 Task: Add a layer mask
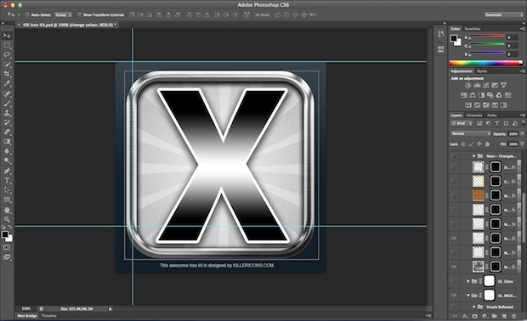click(475, 316)
